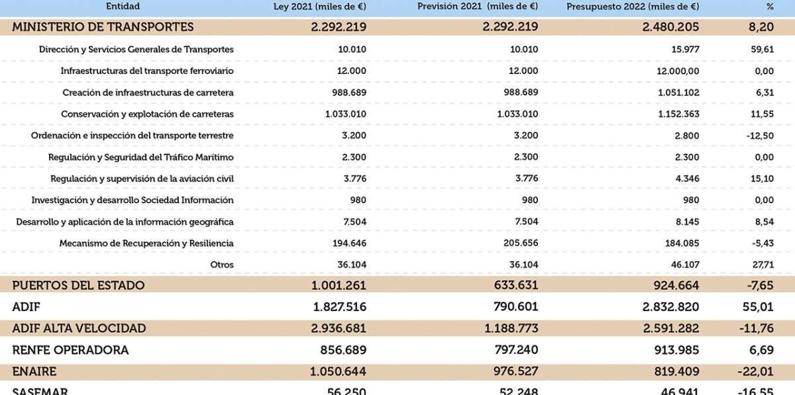Select "Regulación y Seguridad del Tráfico Marítimo"

[141, 157]
